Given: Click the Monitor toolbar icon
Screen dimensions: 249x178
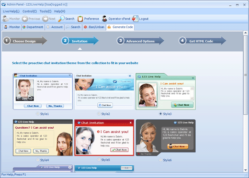Looking at the screenshot, I should (6, 19).
